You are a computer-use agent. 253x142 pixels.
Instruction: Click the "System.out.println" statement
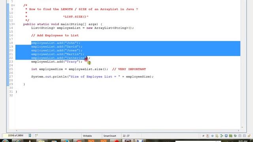(93, 77)
